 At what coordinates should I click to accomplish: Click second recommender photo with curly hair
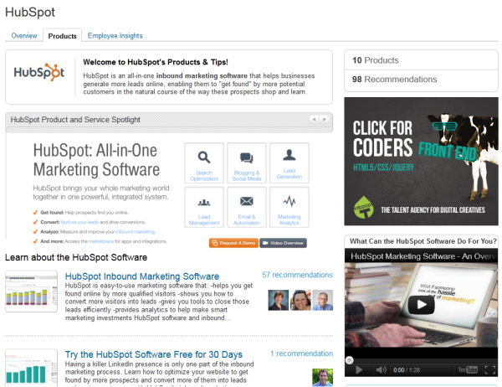(300, 300)
